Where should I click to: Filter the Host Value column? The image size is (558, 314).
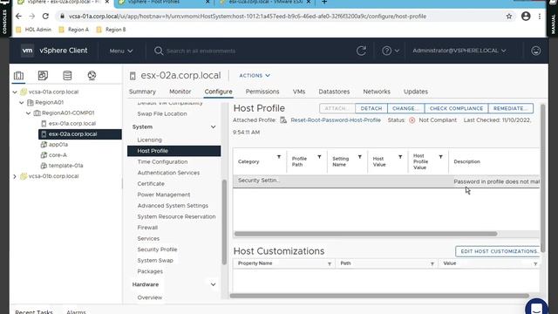[400, 157]
